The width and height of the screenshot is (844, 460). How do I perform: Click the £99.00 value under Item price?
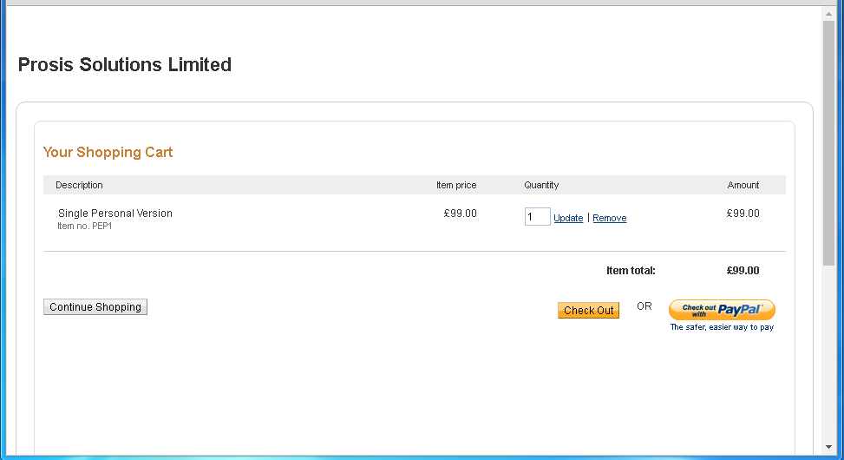tap(461, 214)
